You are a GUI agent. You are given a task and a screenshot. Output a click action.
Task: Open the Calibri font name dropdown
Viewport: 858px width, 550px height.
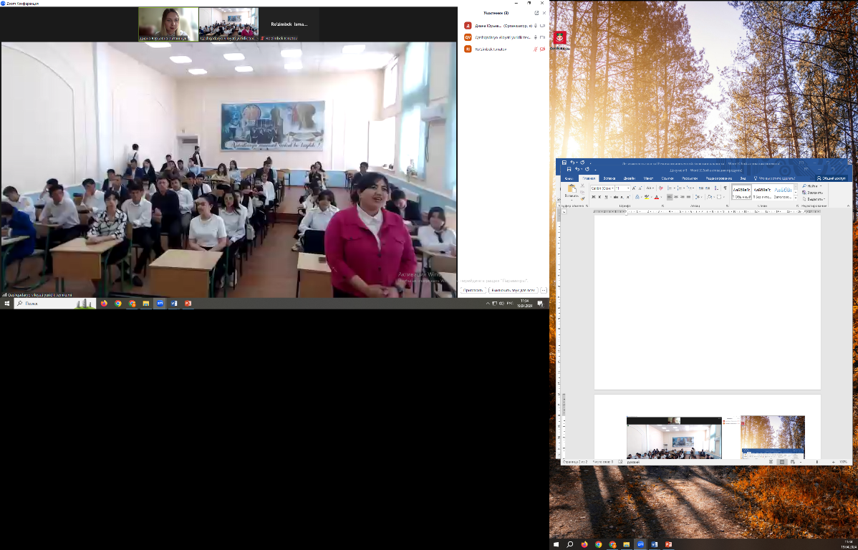(x=612, y=188)
